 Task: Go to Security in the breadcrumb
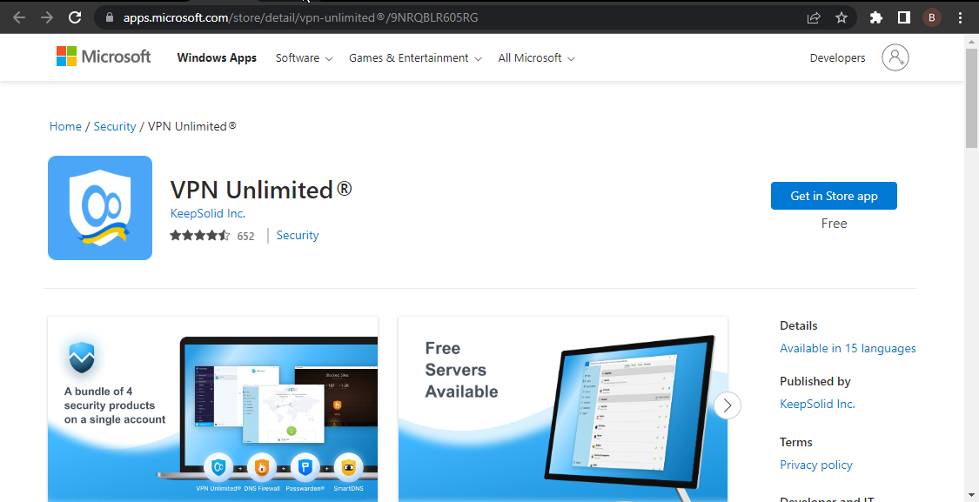click(x=115, y=126)
